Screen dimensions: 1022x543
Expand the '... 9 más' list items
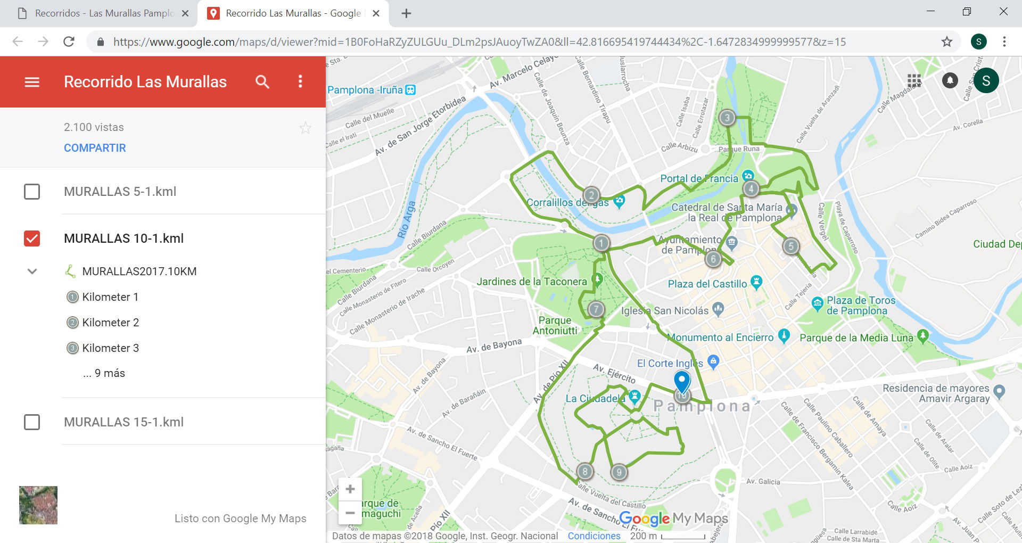click(104, 373)
